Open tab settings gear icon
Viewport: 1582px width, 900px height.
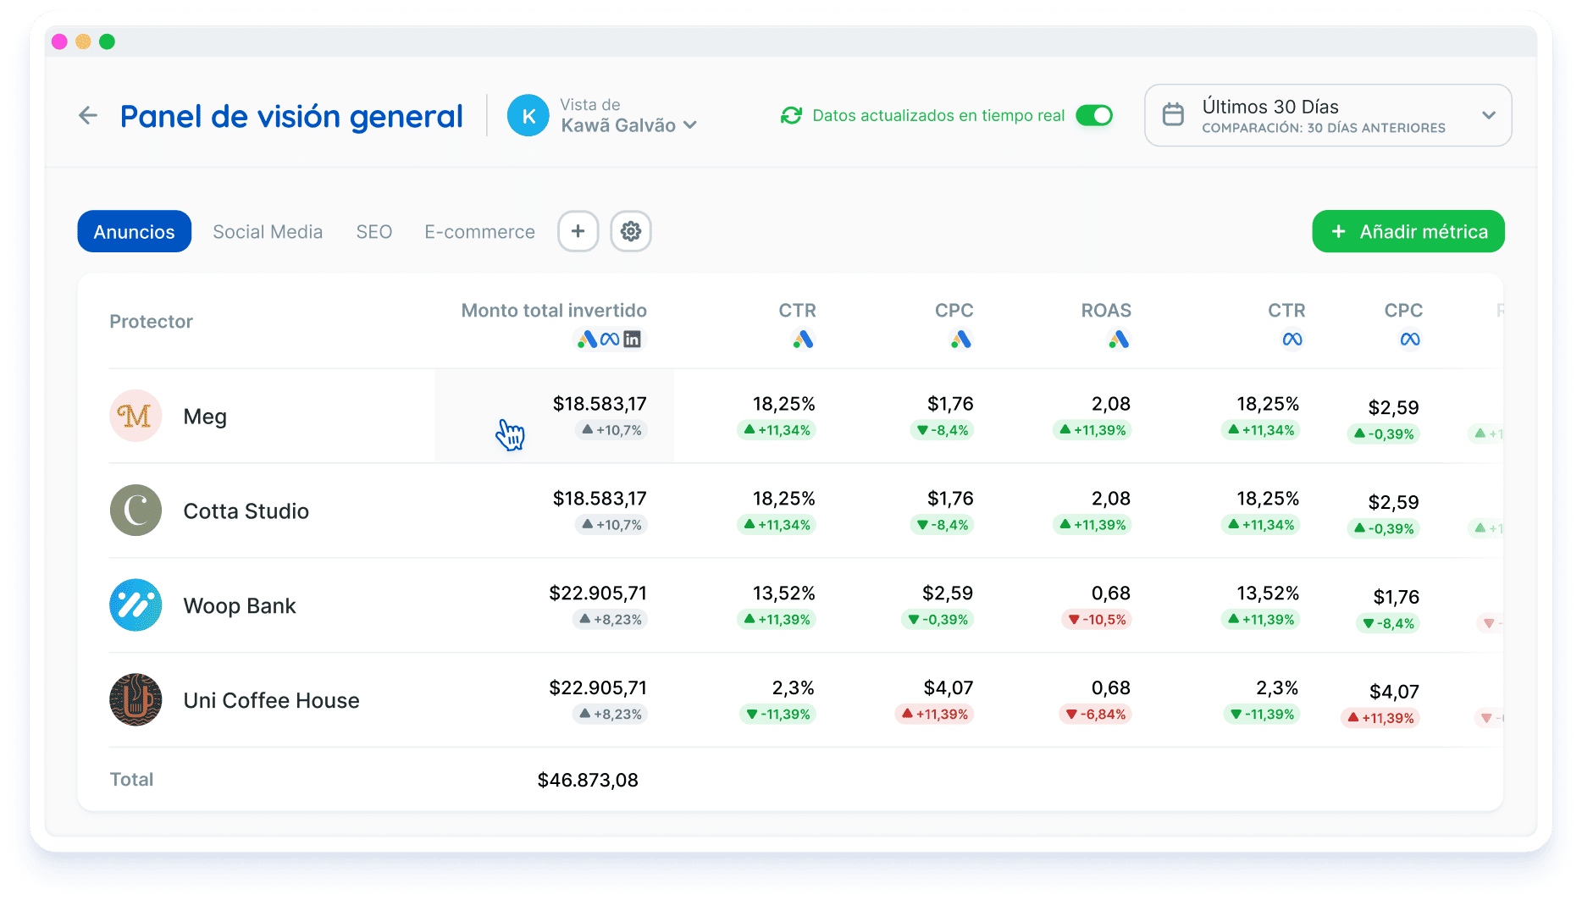[x=631, y=231]
